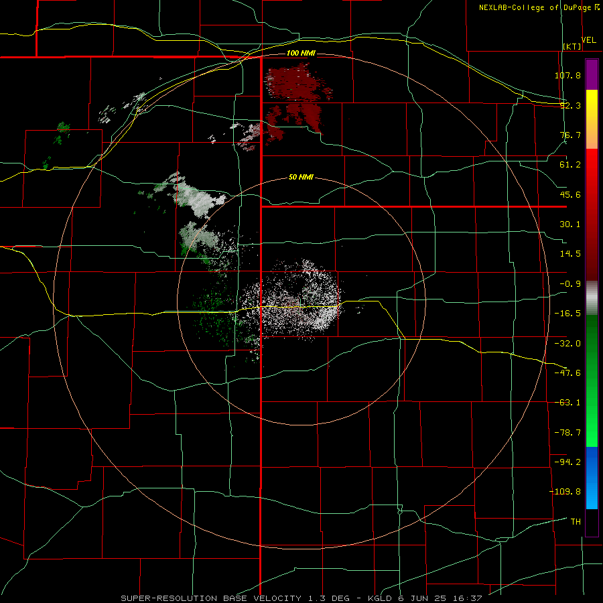603x603 pixels.
Task: Select the -32.0 velocity scale value
Action: (567, 344)
